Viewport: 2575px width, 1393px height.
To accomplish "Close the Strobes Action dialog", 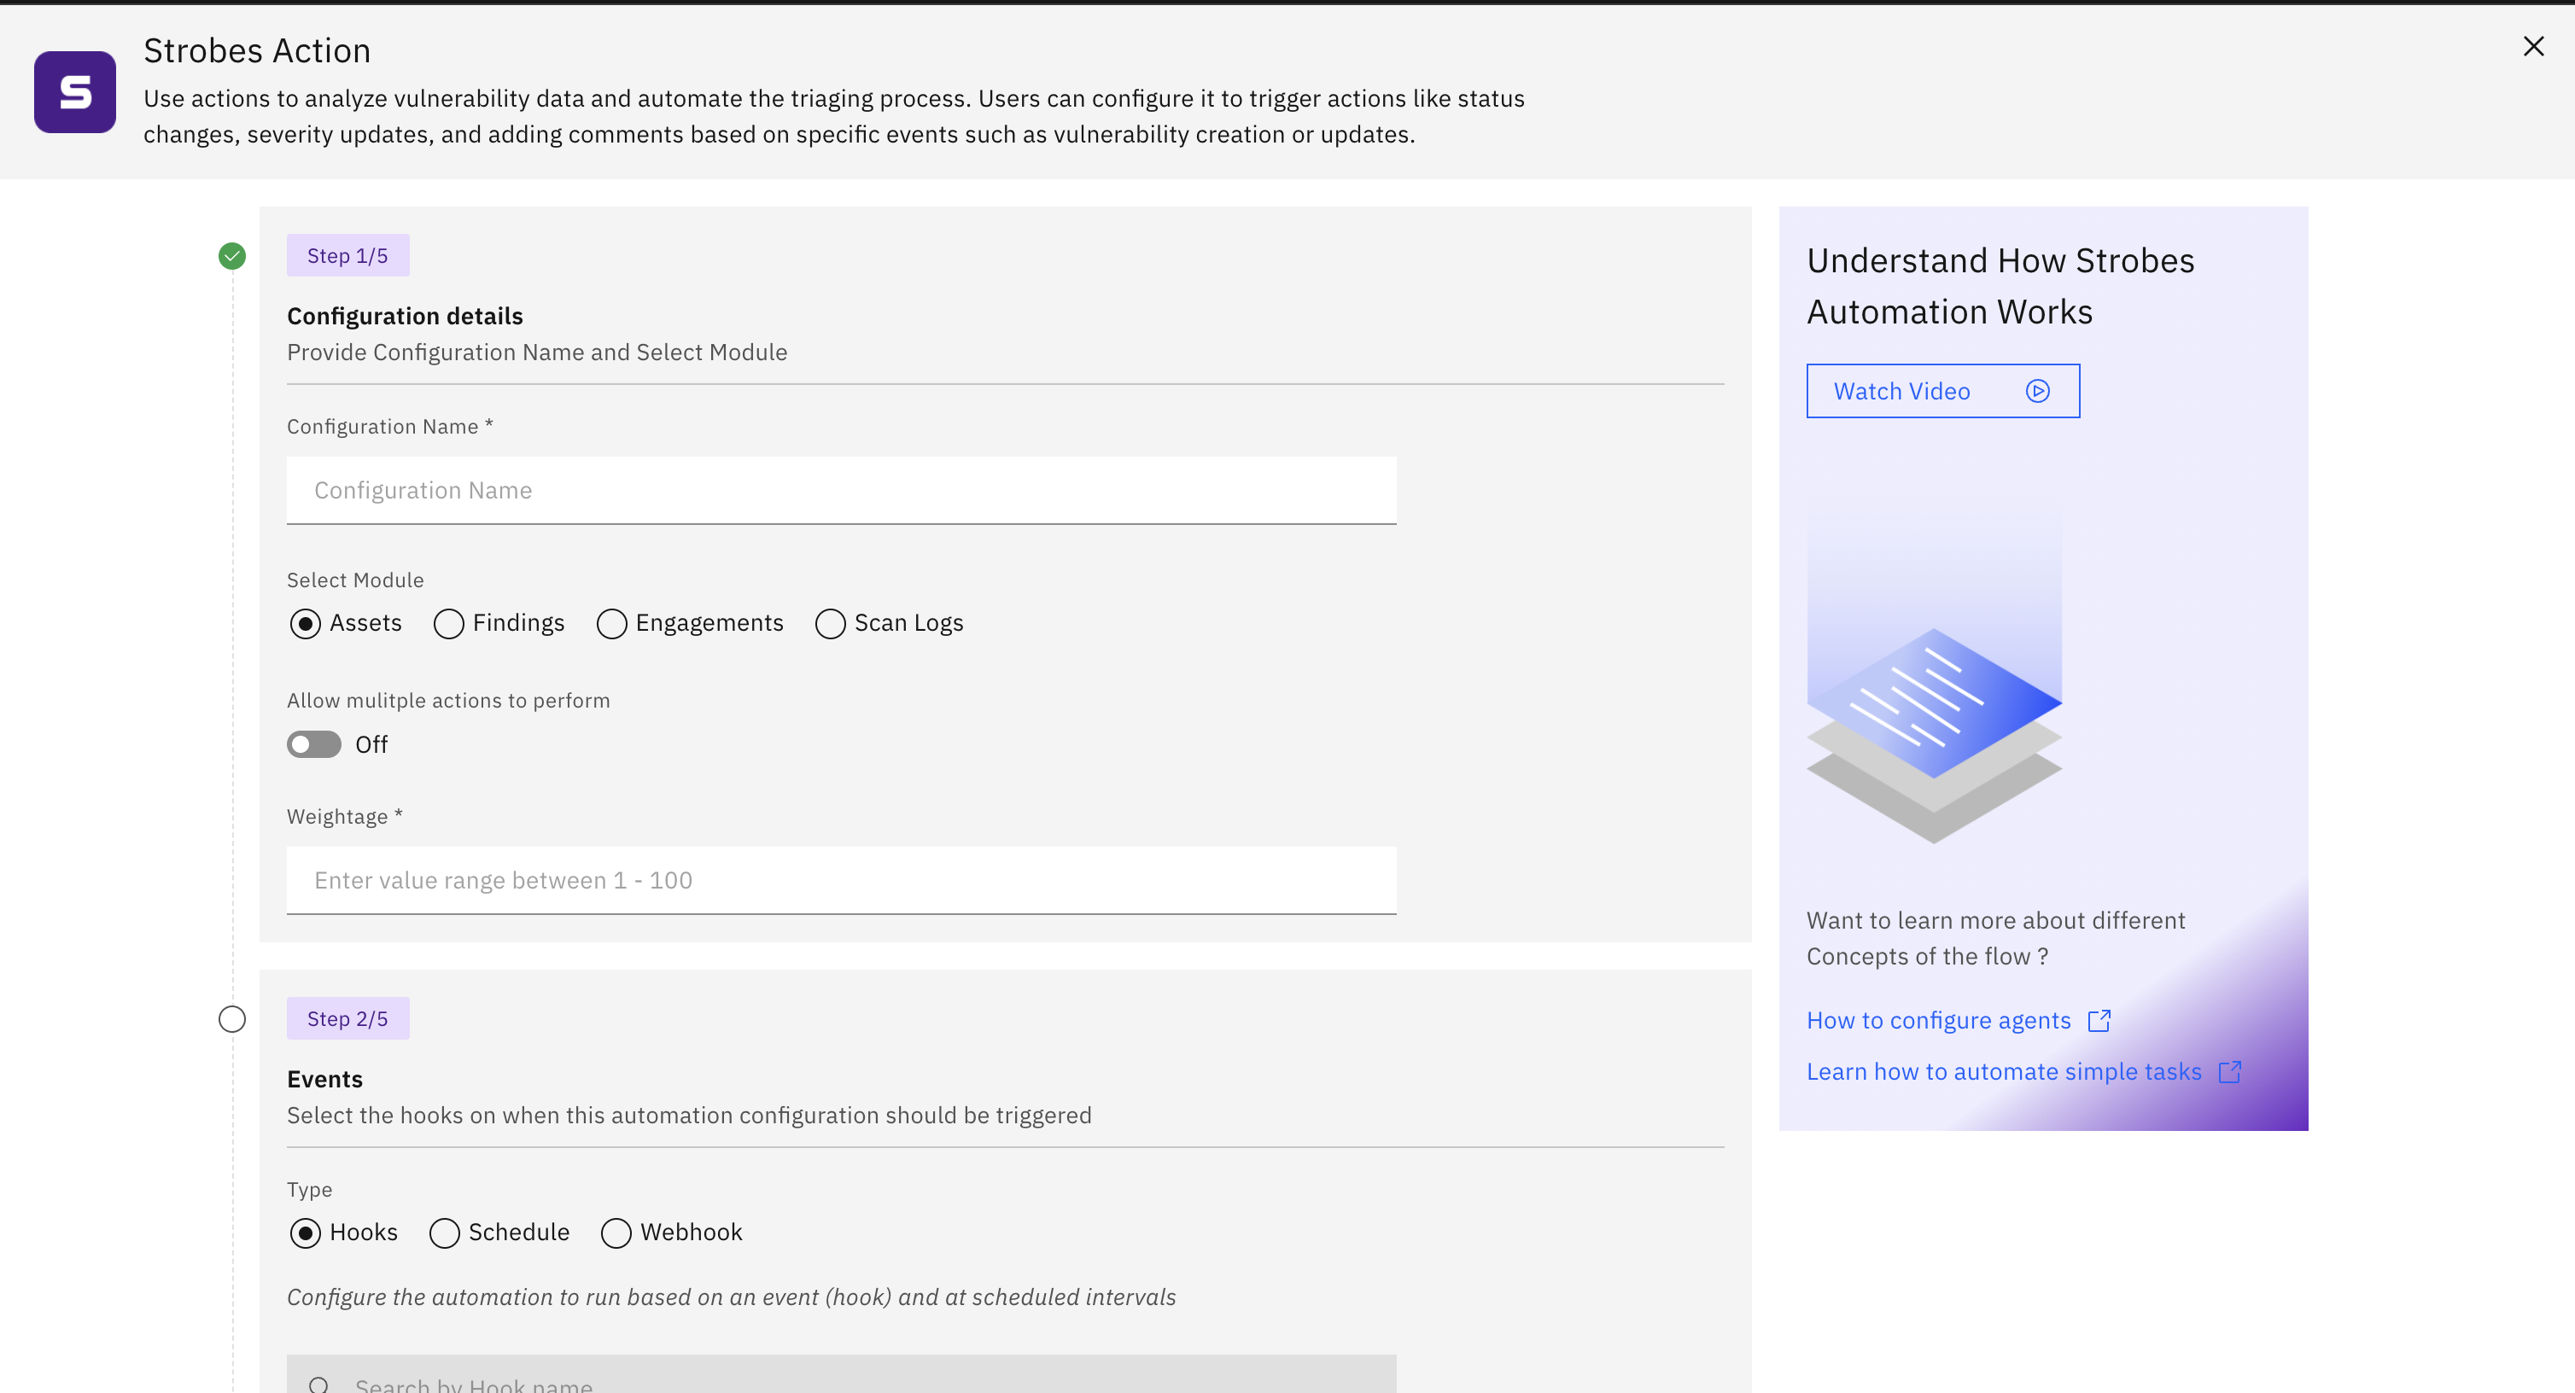I will pyautogui.click(x=2533, y=46).
